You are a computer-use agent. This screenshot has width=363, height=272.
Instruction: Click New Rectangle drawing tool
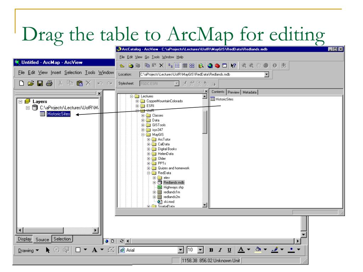pyautogui.click(x=78, y=250)
